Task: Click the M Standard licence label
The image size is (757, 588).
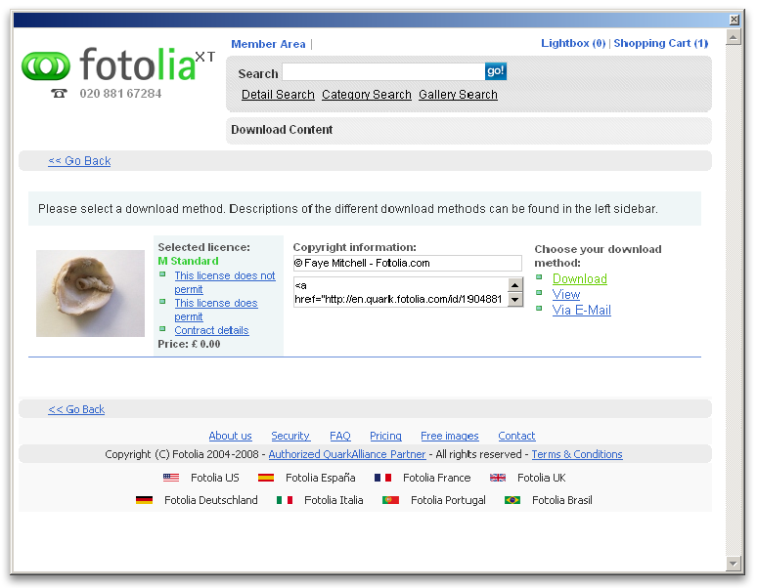Action: pos(189,261)
